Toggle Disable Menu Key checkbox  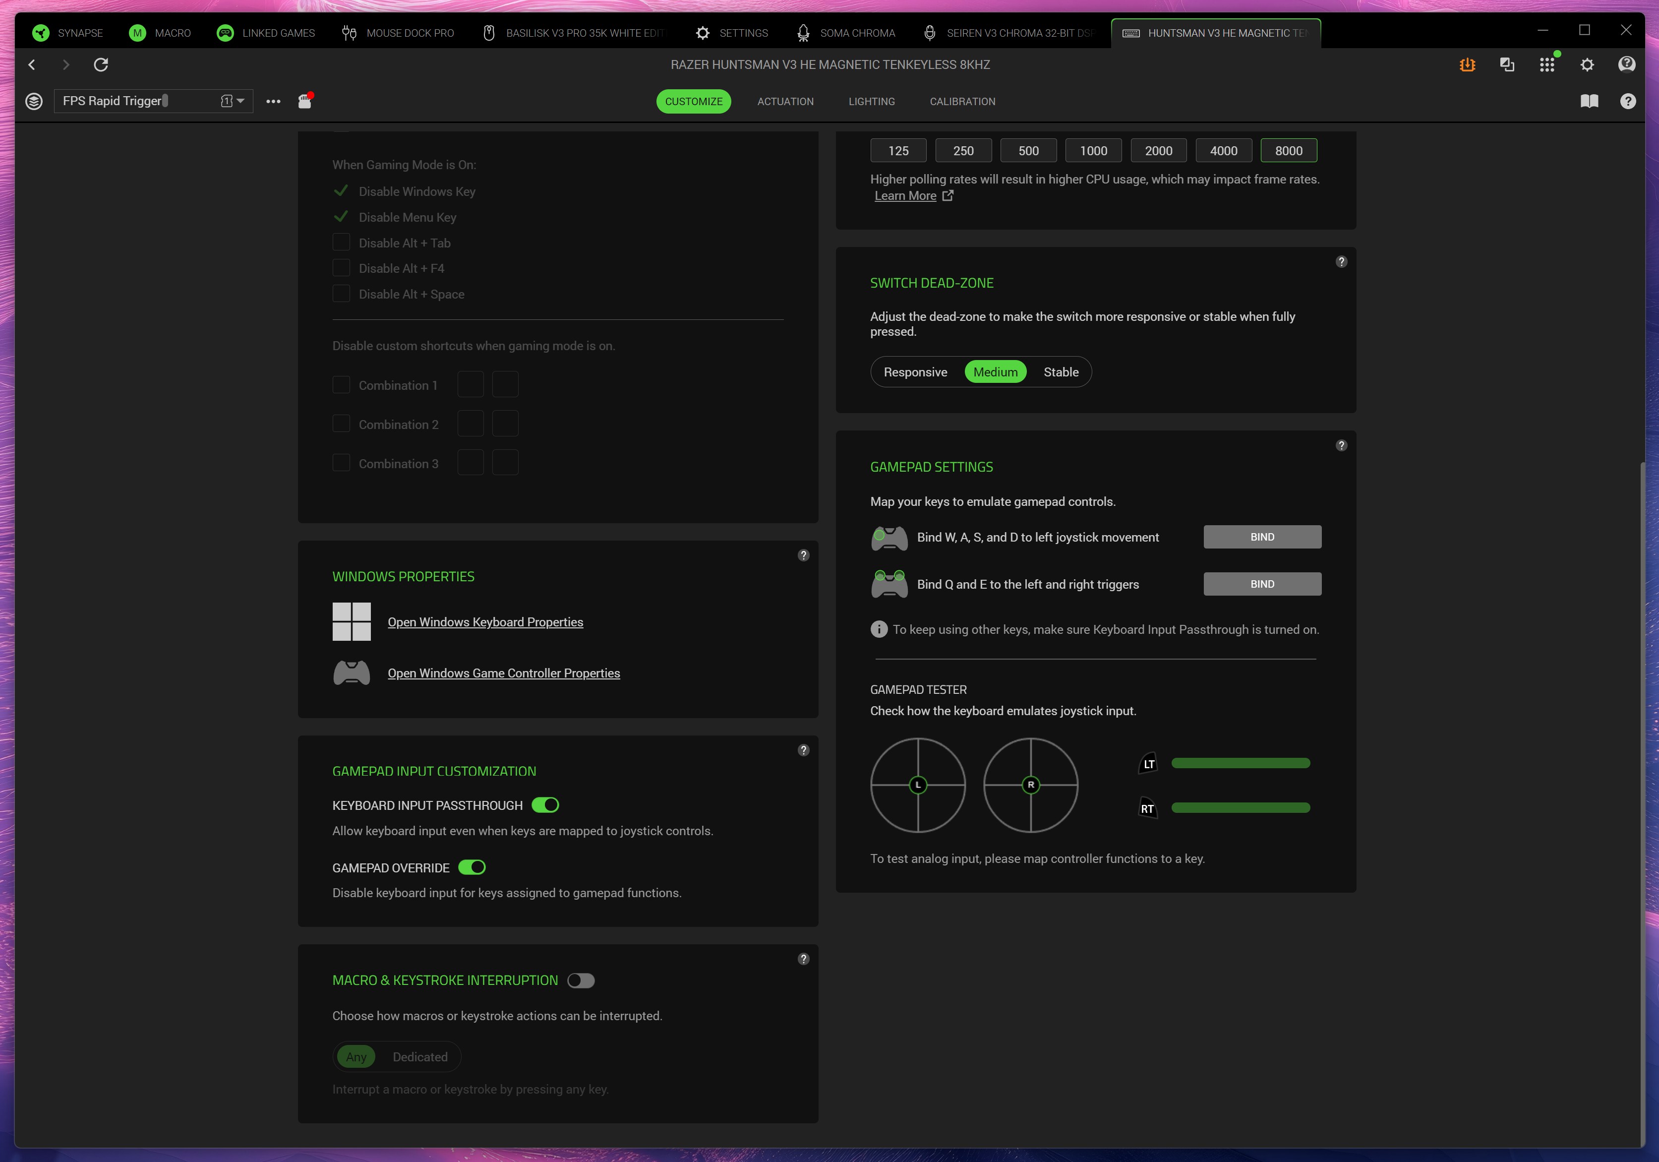(341, 217)
